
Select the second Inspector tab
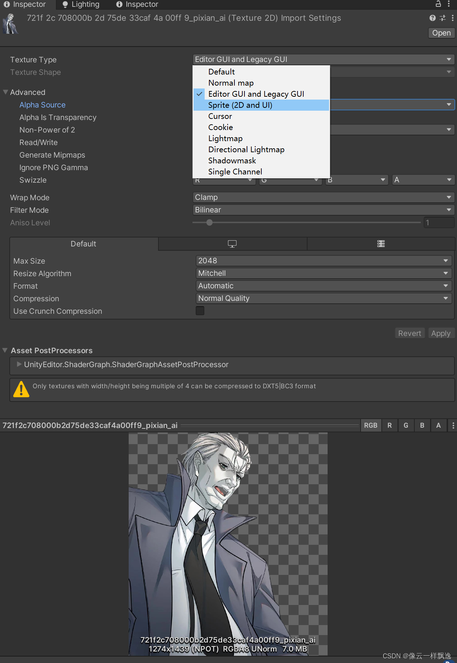click(137, 4)
